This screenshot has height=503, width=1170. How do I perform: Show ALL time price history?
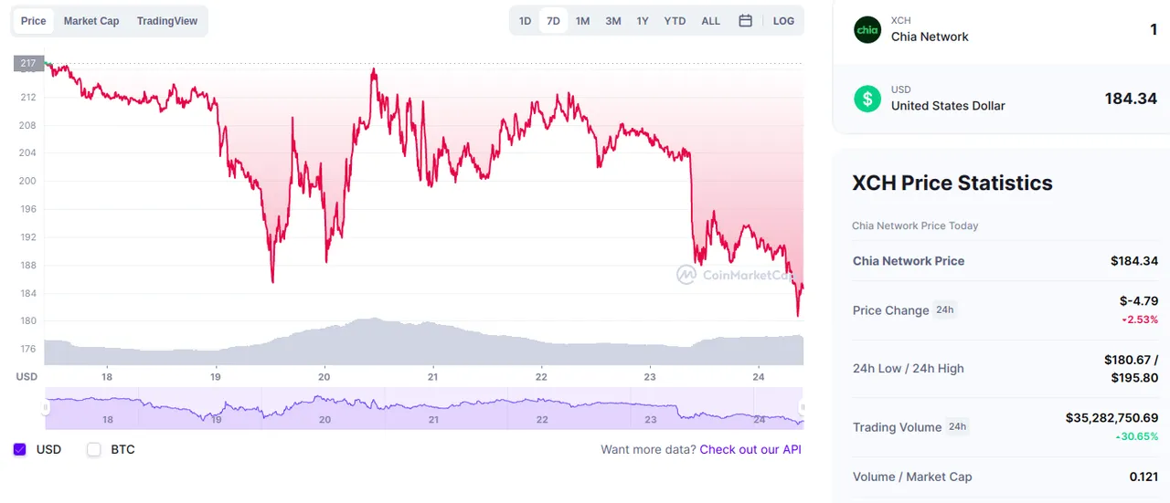(710, 21)
